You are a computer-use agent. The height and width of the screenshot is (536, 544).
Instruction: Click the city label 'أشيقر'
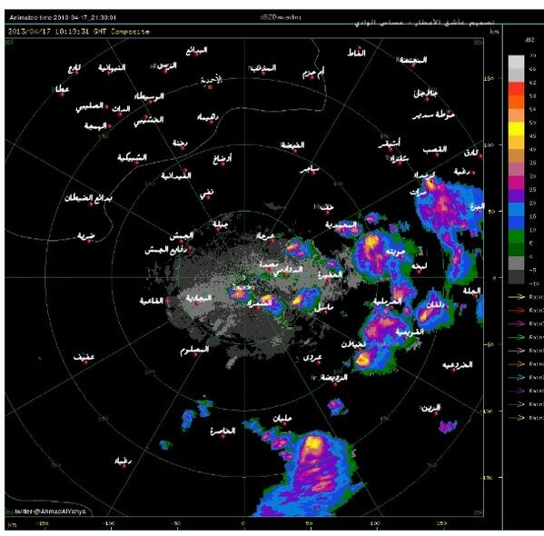coord(389,144)
